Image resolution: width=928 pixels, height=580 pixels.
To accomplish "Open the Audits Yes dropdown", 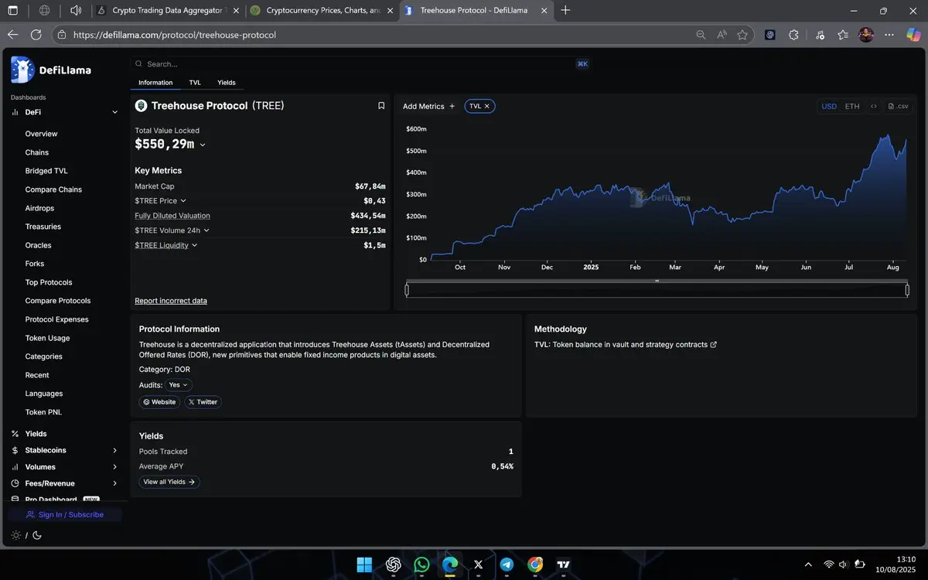I will [x=179, y=385].
